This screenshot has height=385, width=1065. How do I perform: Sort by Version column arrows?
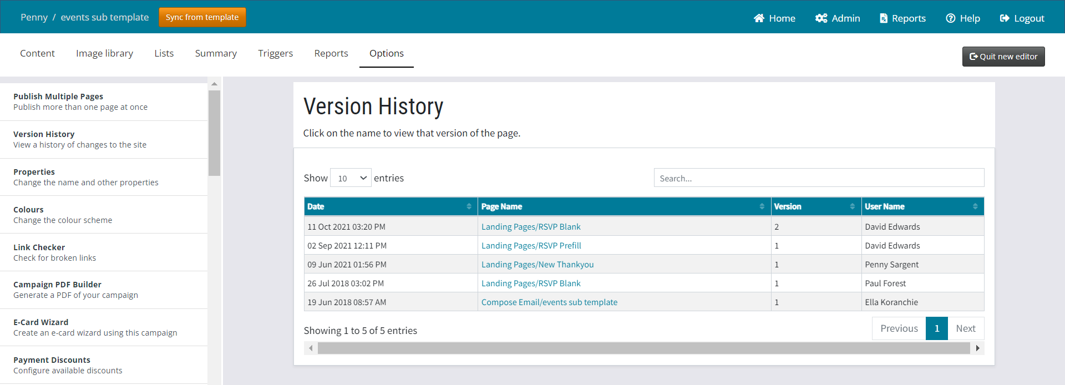point(852,206)
